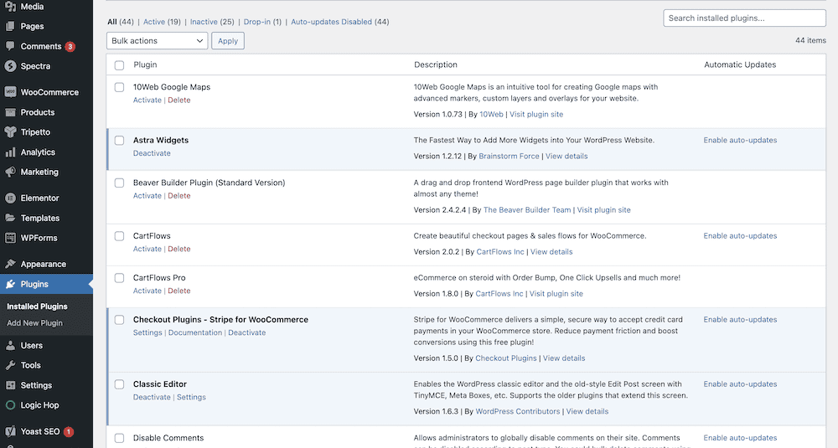Select the CartFlows Pro plugin checkbox

(x=119, y=278)
